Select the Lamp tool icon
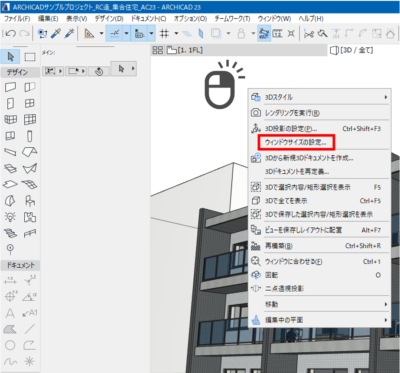Viewport: 400px width, 373px height. pos(10,217)
